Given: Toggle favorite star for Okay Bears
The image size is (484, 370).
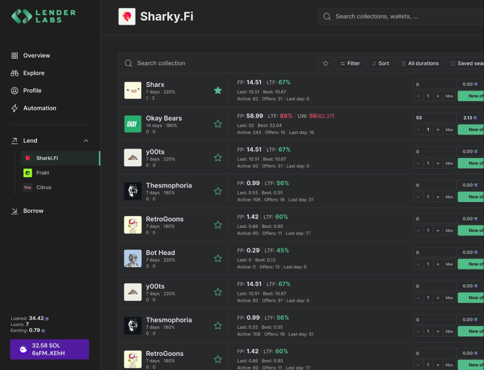Looking at the screenshot, I should (218, 124).
